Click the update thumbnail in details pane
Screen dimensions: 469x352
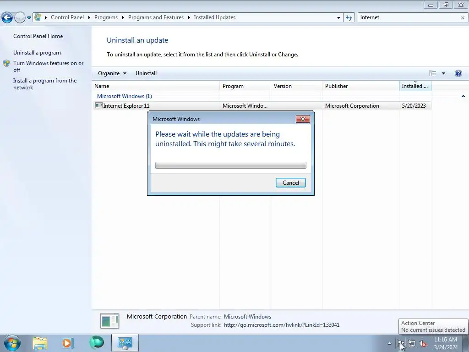[x=110, y=321]
